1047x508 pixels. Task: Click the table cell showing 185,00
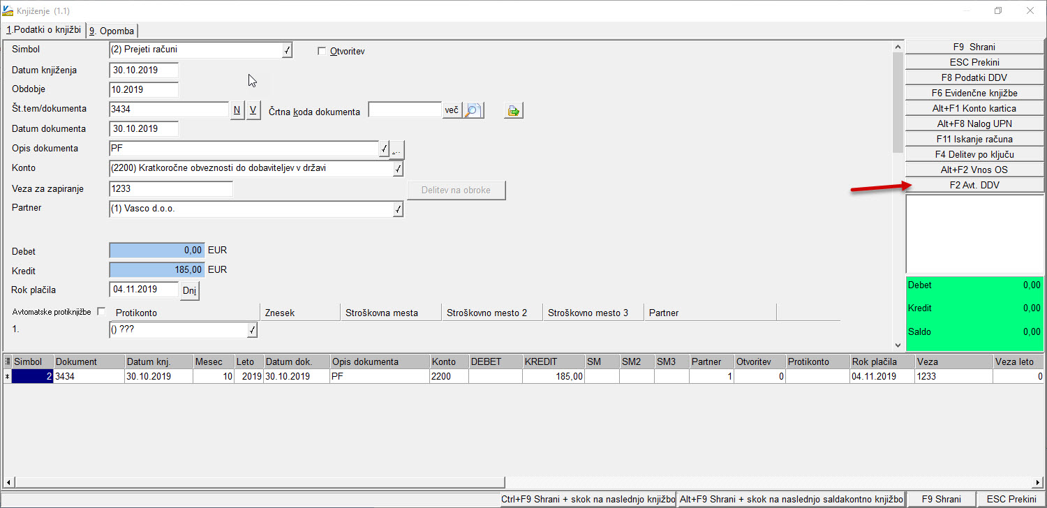pos(554,376)
